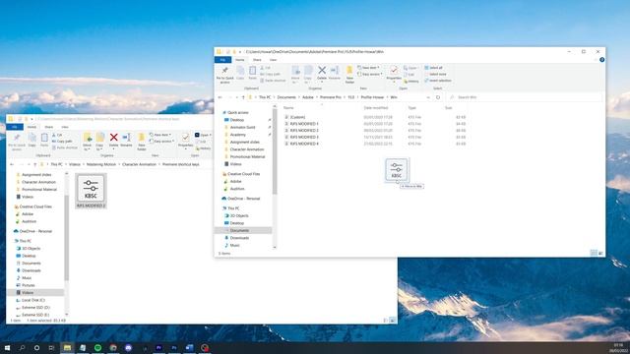The width and height of the screenshot is (630, 354).
Task: Click History in the Win window ribbon
Action: [x=411, y=82]
